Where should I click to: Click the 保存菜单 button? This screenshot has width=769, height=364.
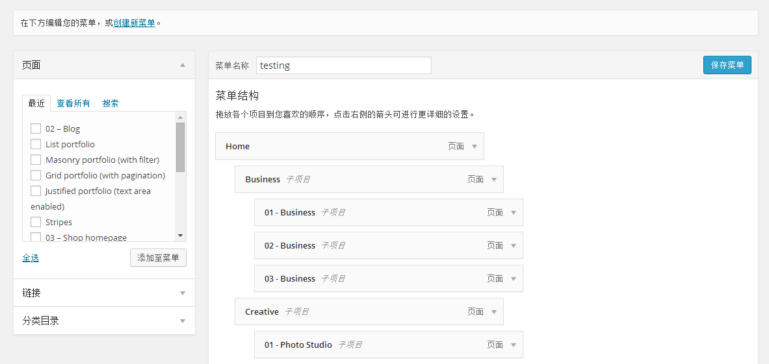(x=727, y=65)
